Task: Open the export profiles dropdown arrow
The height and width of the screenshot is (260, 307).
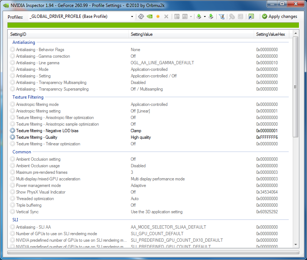Action: 205,16
